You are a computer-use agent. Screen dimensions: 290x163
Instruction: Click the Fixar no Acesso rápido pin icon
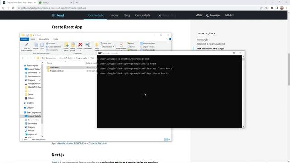click(x=27, y=45)
